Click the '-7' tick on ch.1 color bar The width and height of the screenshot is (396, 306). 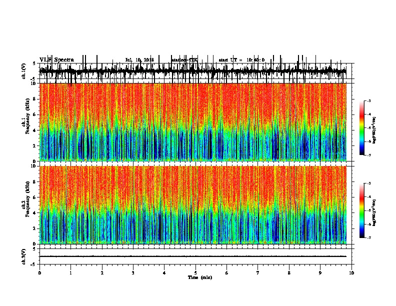(x=368, y=155)
